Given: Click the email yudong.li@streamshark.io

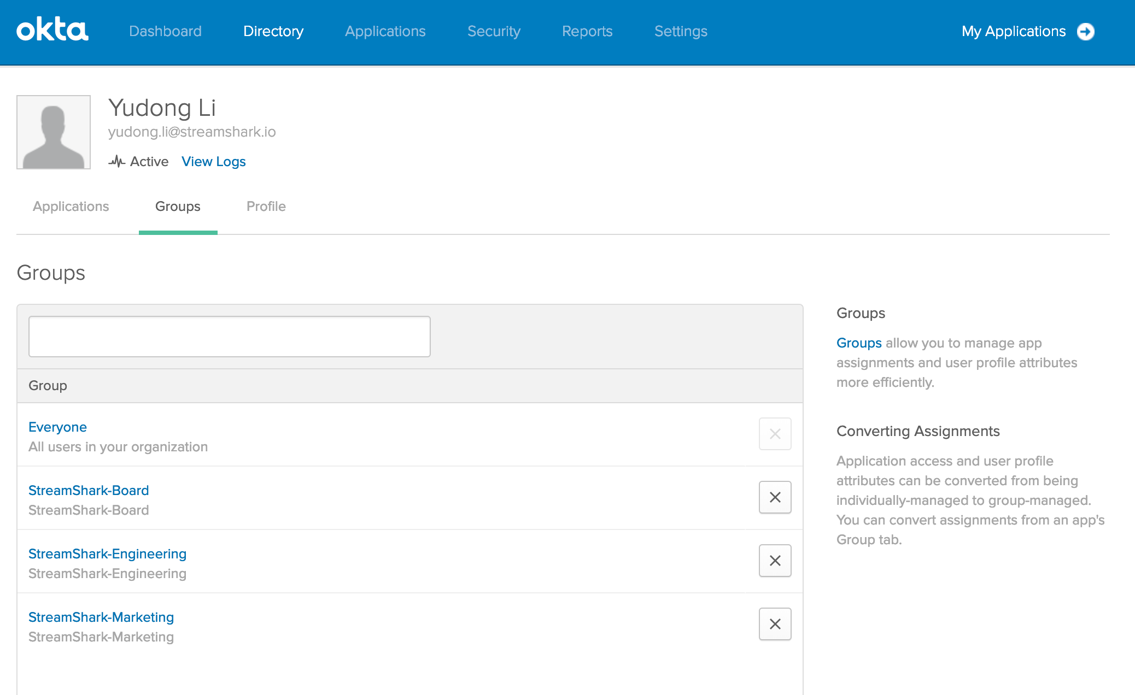Looking at the screenshot, I should click(x=192, y=132).
